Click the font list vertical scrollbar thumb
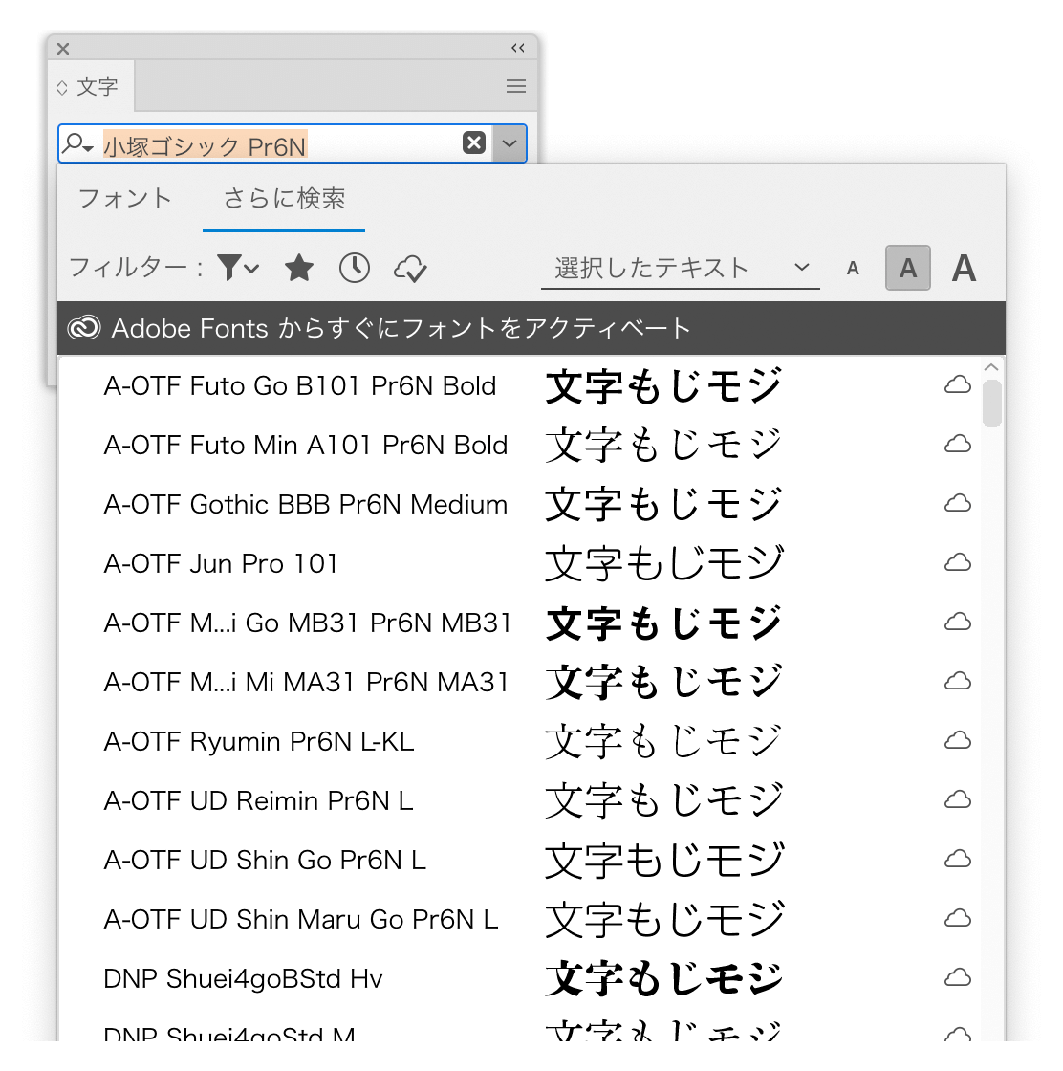 tap(992, 404)
